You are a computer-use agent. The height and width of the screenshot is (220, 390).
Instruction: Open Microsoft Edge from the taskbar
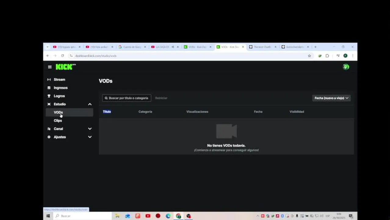(x=168, y=216)
